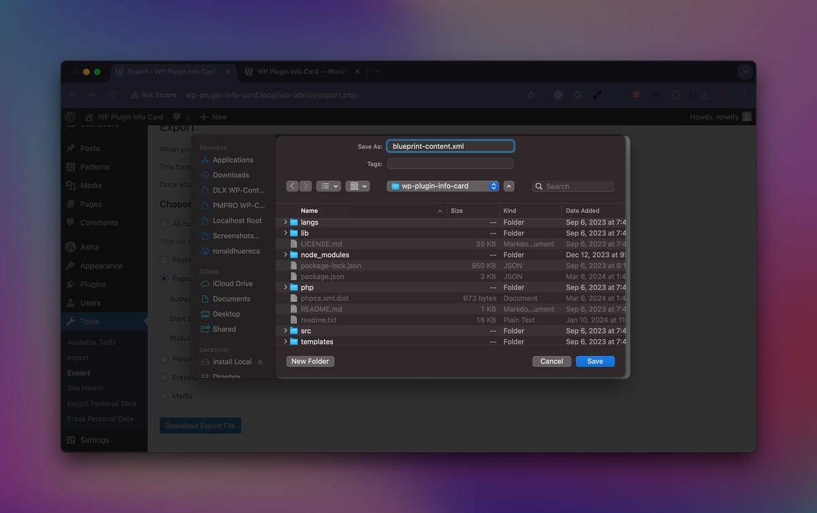Viewport: 817px width, 513px height.
Task: Click the Tags input field
Action: (x=450, y=164)
